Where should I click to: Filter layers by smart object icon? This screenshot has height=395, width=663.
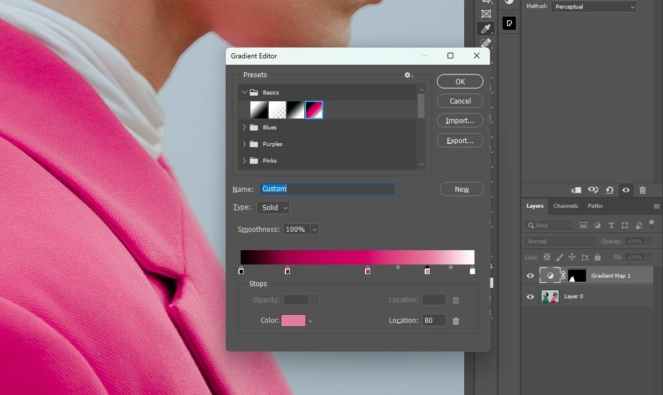(639, 225)
